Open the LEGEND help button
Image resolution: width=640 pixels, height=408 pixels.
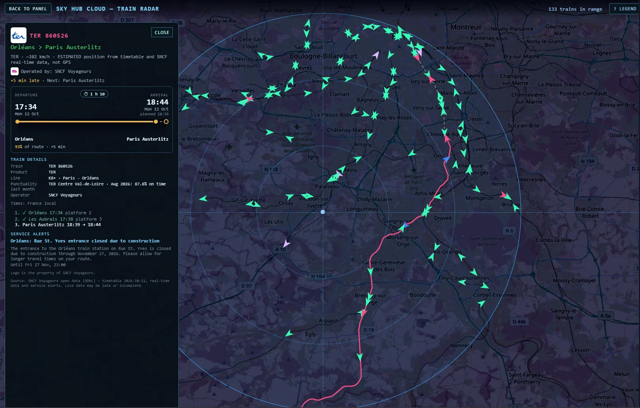625,9
